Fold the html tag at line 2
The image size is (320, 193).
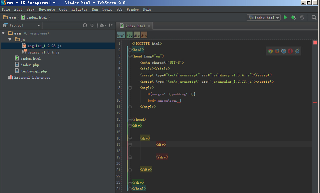130,50
